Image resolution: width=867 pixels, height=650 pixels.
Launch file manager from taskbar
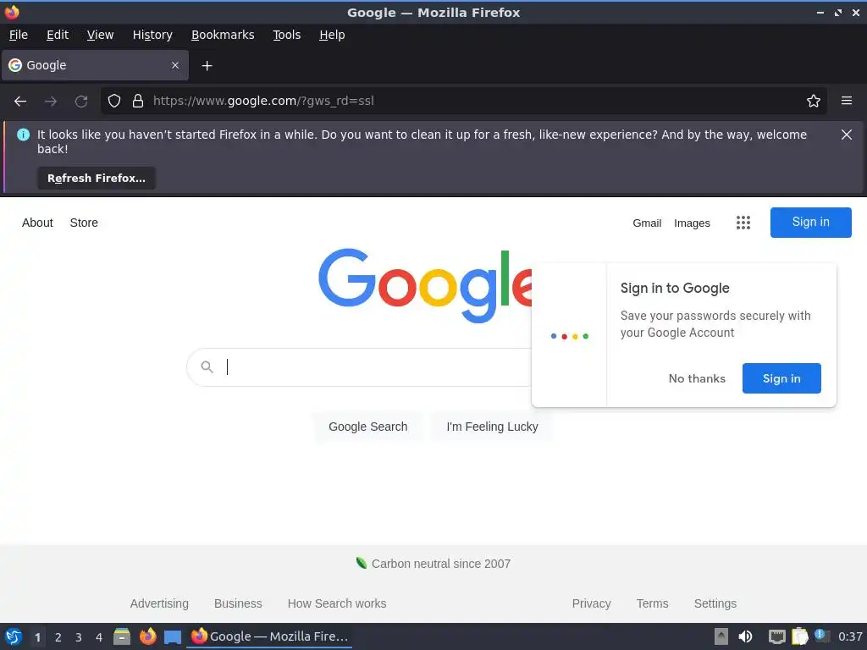point(122,636)
